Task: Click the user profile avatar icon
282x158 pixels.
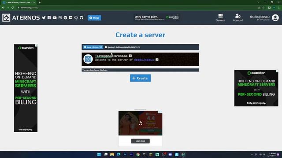Action: pyautogui.click(x=275, y=18)
